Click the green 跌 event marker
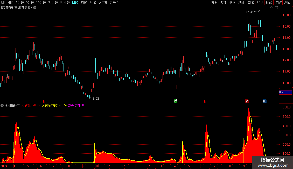This screenshot has width=293, height=169. coord(176,101)
